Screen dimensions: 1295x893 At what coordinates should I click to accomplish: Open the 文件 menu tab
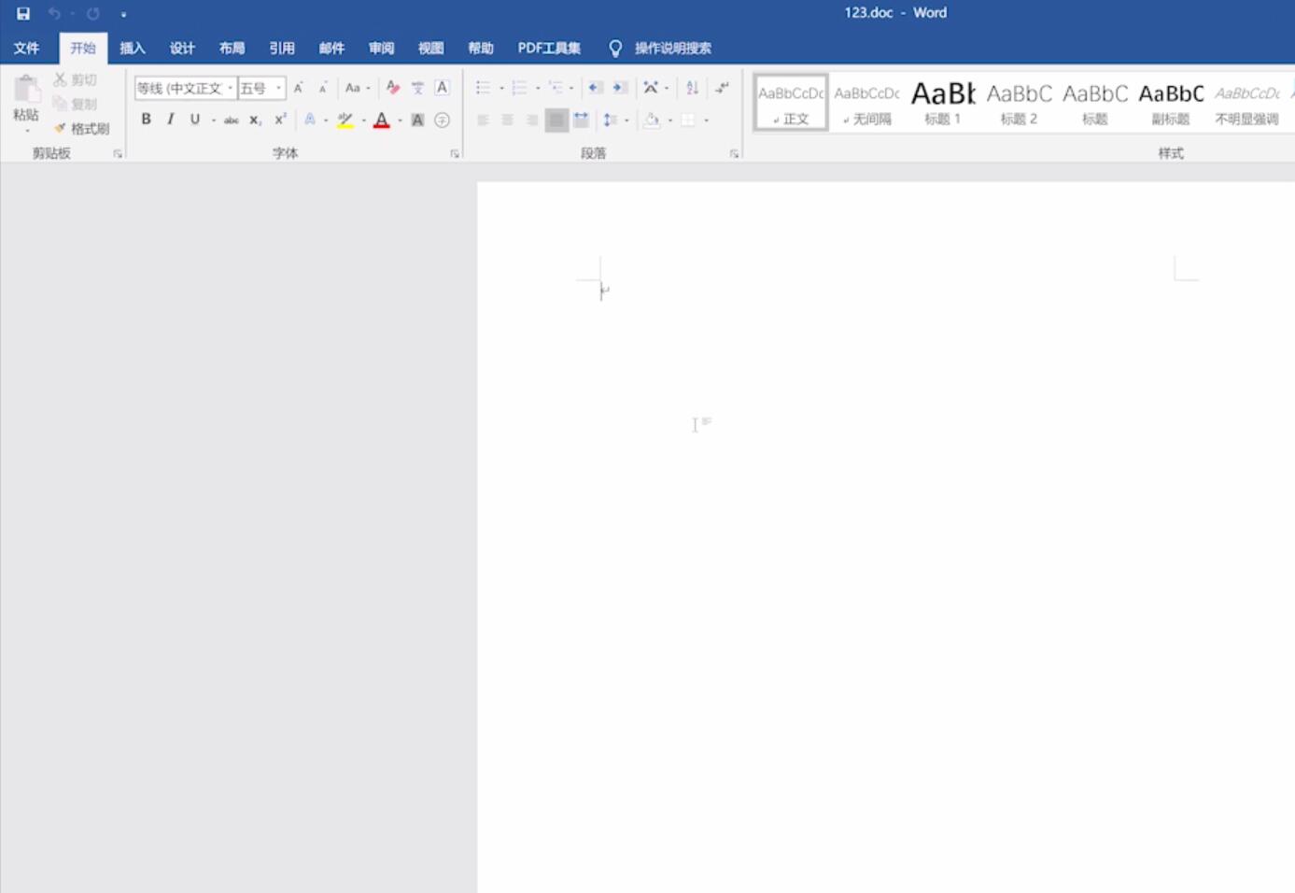pos(26,48)
